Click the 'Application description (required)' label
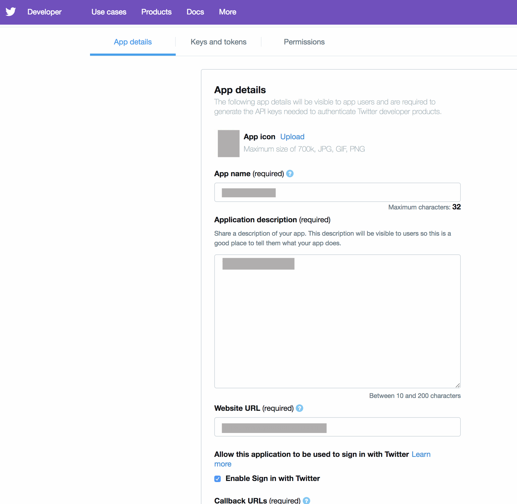Screen dimensions: 517x504 click(272, 220)
